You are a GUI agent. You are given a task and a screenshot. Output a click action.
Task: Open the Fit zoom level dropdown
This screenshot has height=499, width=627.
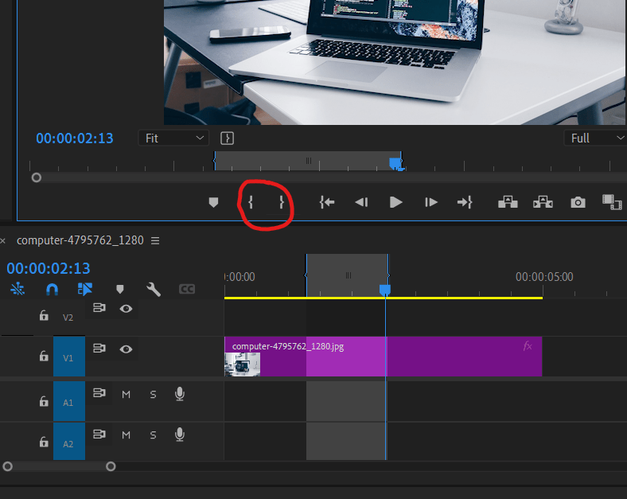[x=173, y=138]
